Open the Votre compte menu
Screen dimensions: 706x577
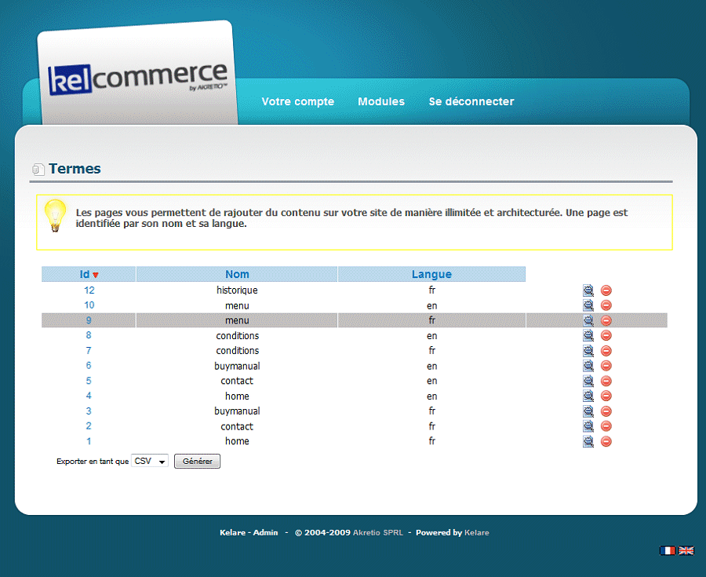pyautogui.click(x=297, y=101)
